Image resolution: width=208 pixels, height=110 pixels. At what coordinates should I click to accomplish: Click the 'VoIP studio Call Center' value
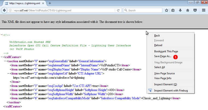coord(116,69)
